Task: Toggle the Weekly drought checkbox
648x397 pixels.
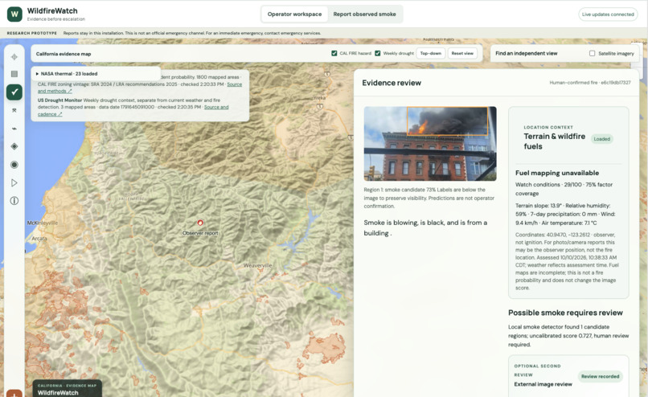Action: coord(377,53)
